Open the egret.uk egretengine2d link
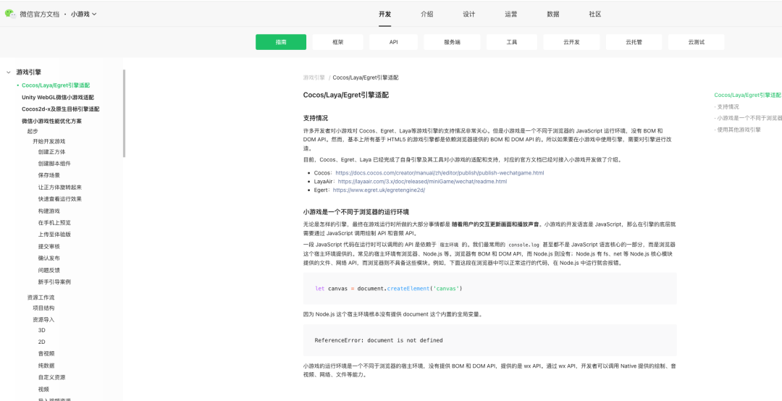Viewport: 782px width, 401px height. click(379, 190)
